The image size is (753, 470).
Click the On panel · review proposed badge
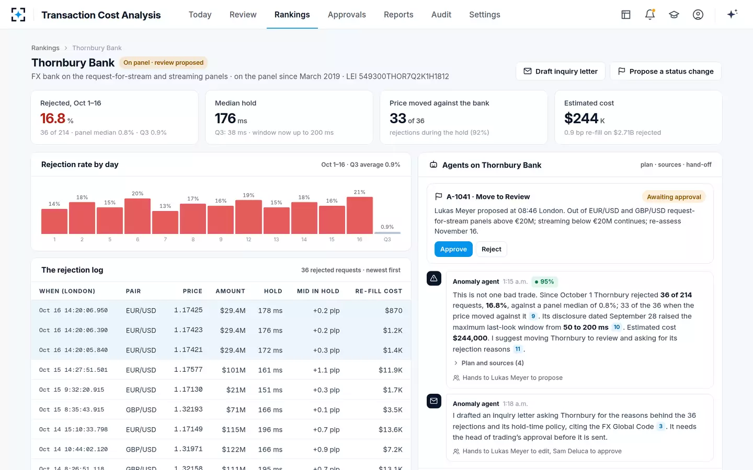point(163,63)
